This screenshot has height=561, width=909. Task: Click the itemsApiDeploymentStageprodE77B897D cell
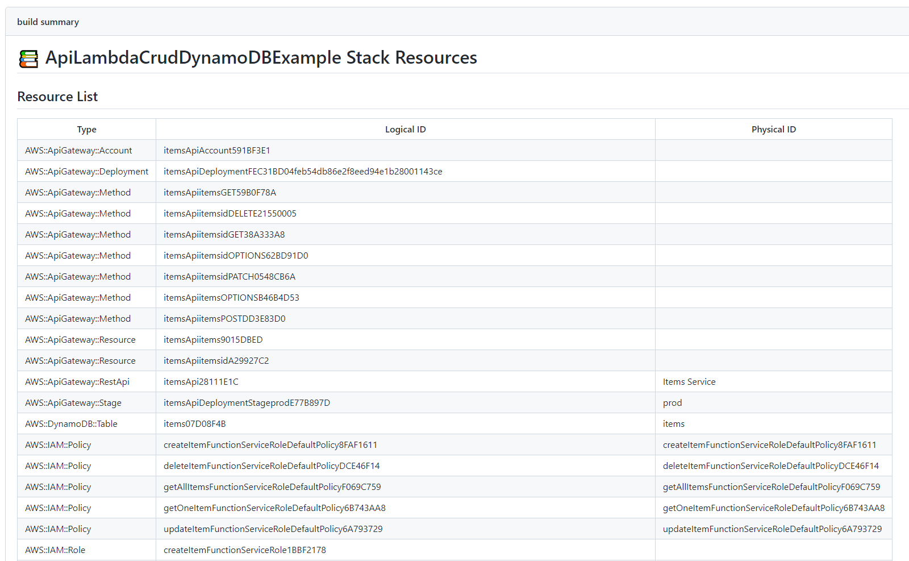pyautogui.click(x=406, y=402)
